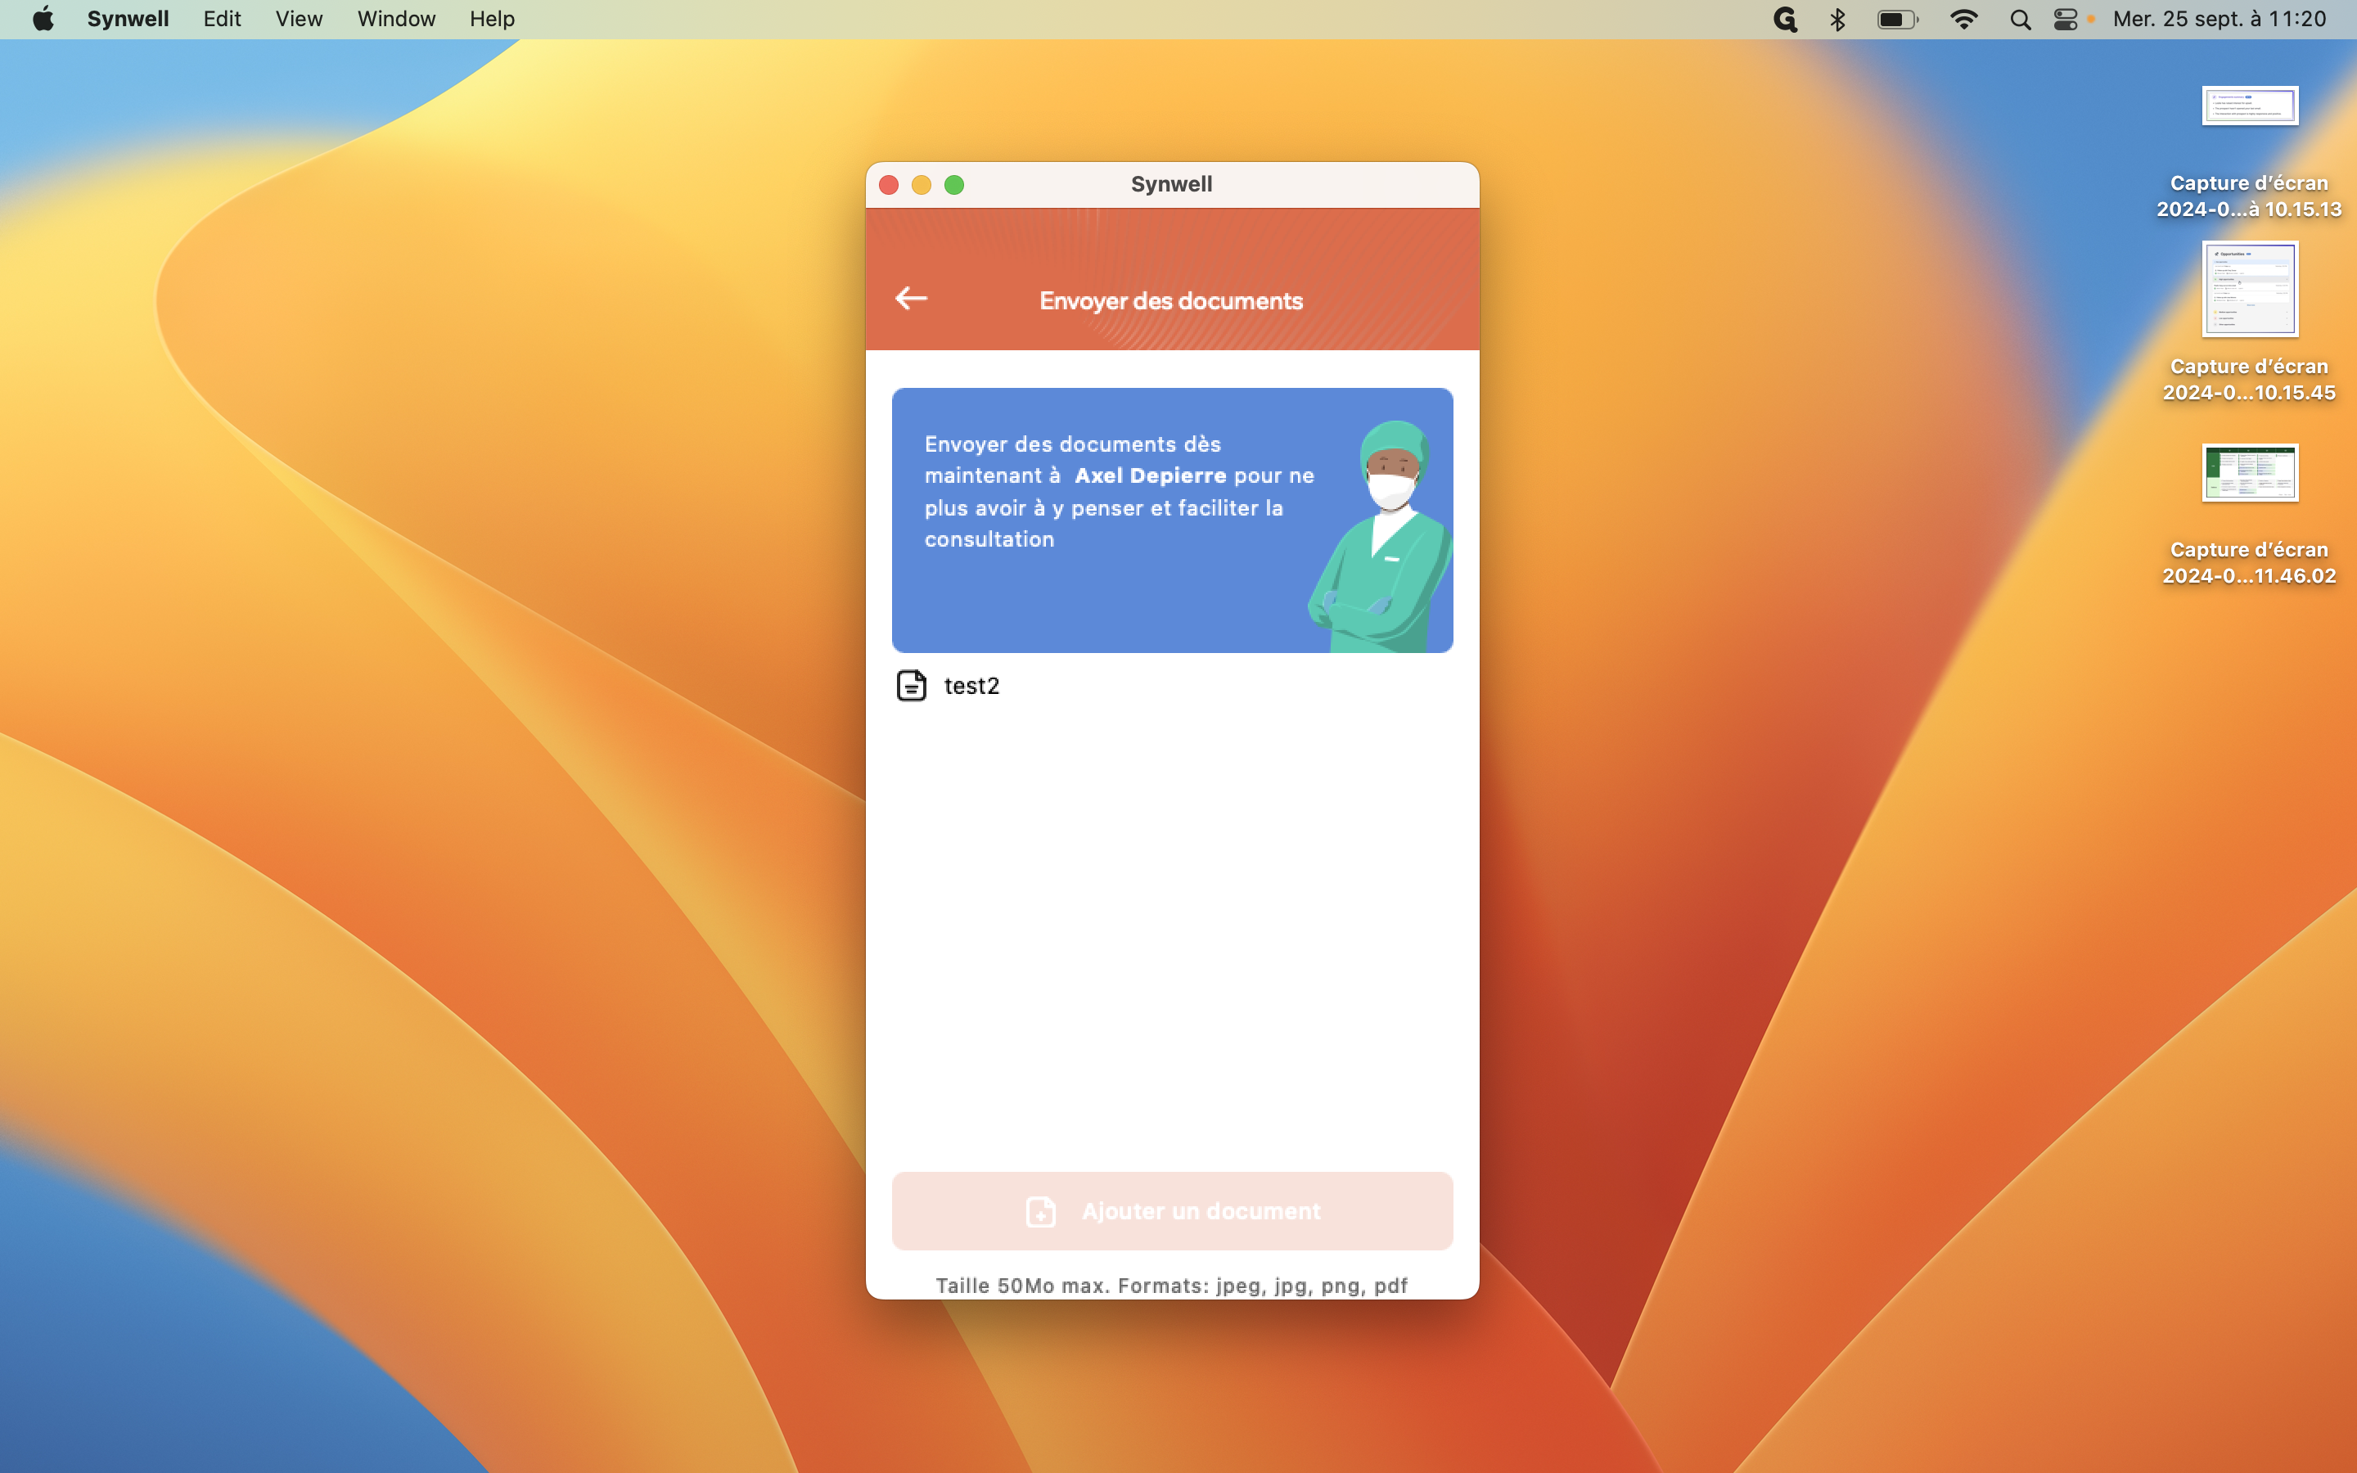Close the Synwell window with red button
The image size is (2357, 1473).
tap(888, 185)
